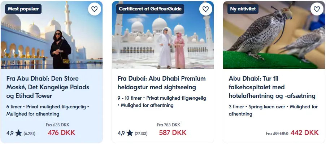Click the 476 DKK price
The image size is (326, 144).
(61, 132)
